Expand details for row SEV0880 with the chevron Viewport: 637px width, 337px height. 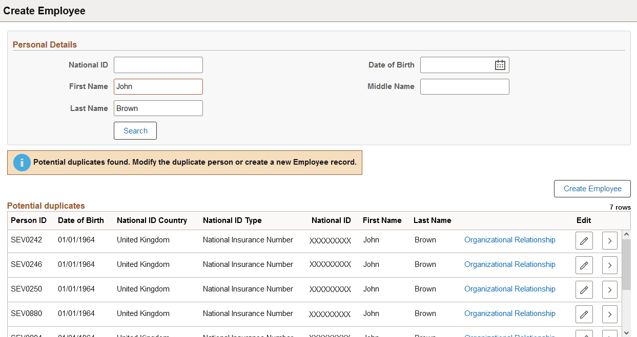[x=609, y=313]
